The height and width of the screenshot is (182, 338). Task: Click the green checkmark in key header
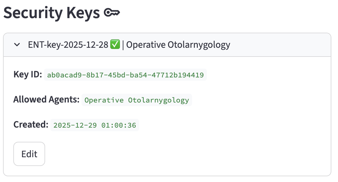(x=115, y=45)
